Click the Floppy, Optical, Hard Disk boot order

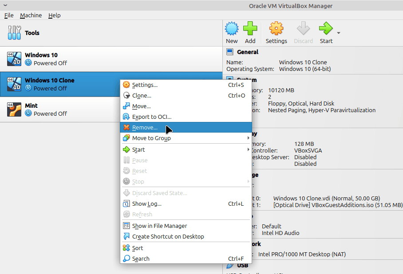(301, 103)
